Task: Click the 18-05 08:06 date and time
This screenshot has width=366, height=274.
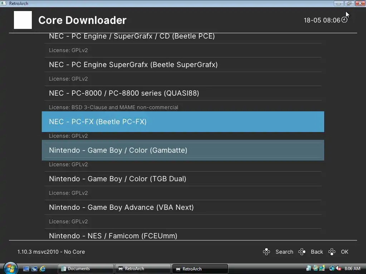Action: [322, 20]
